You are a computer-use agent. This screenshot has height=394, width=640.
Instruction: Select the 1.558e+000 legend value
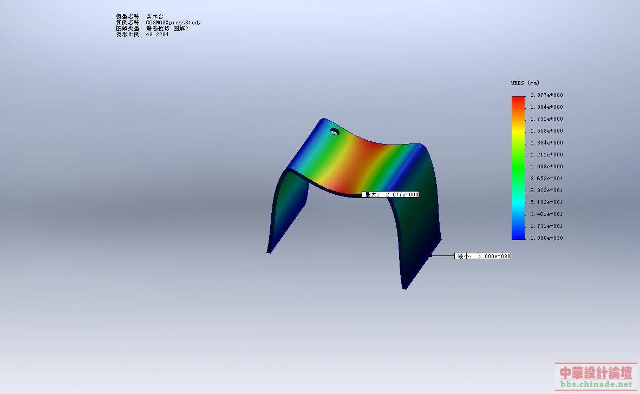[x=546, y=131]
